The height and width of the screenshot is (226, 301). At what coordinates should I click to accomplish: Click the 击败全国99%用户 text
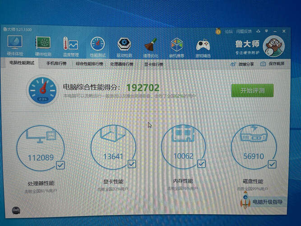[252, 189]
